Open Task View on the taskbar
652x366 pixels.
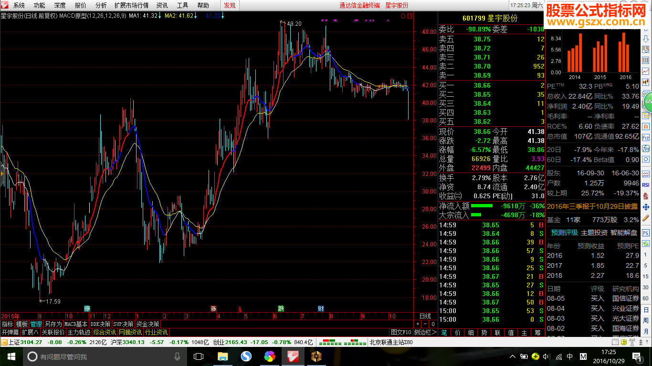point(199,356)
